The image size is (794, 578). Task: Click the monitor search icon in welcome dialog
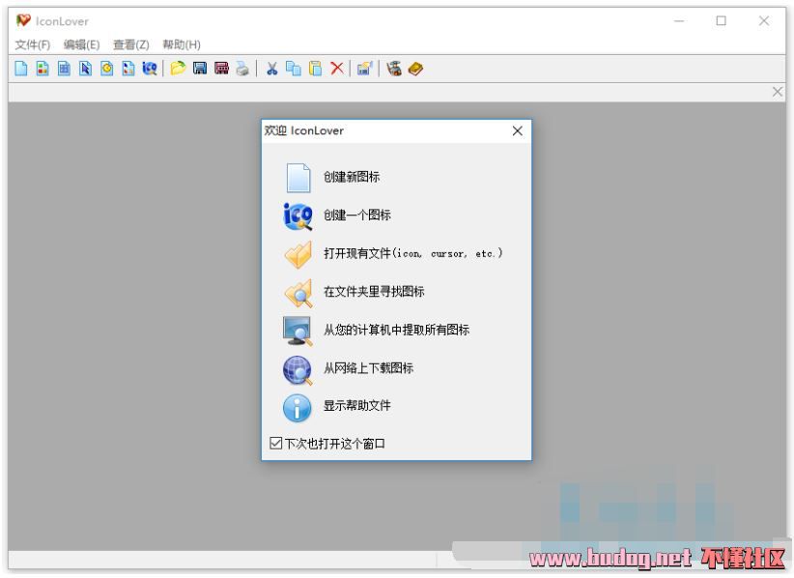(298, 331)
